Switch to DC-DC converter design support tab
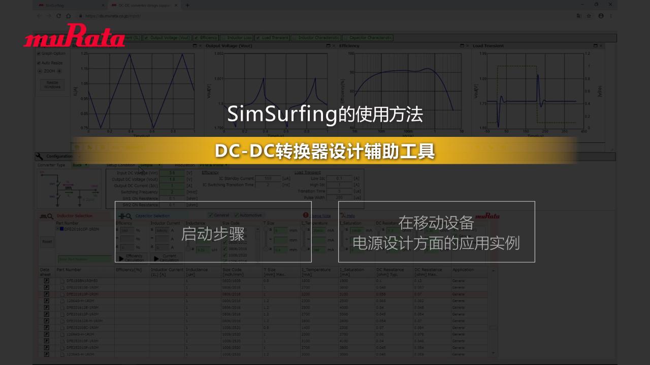Viewport: 650px width, 365px height. [x=145, y=5]
